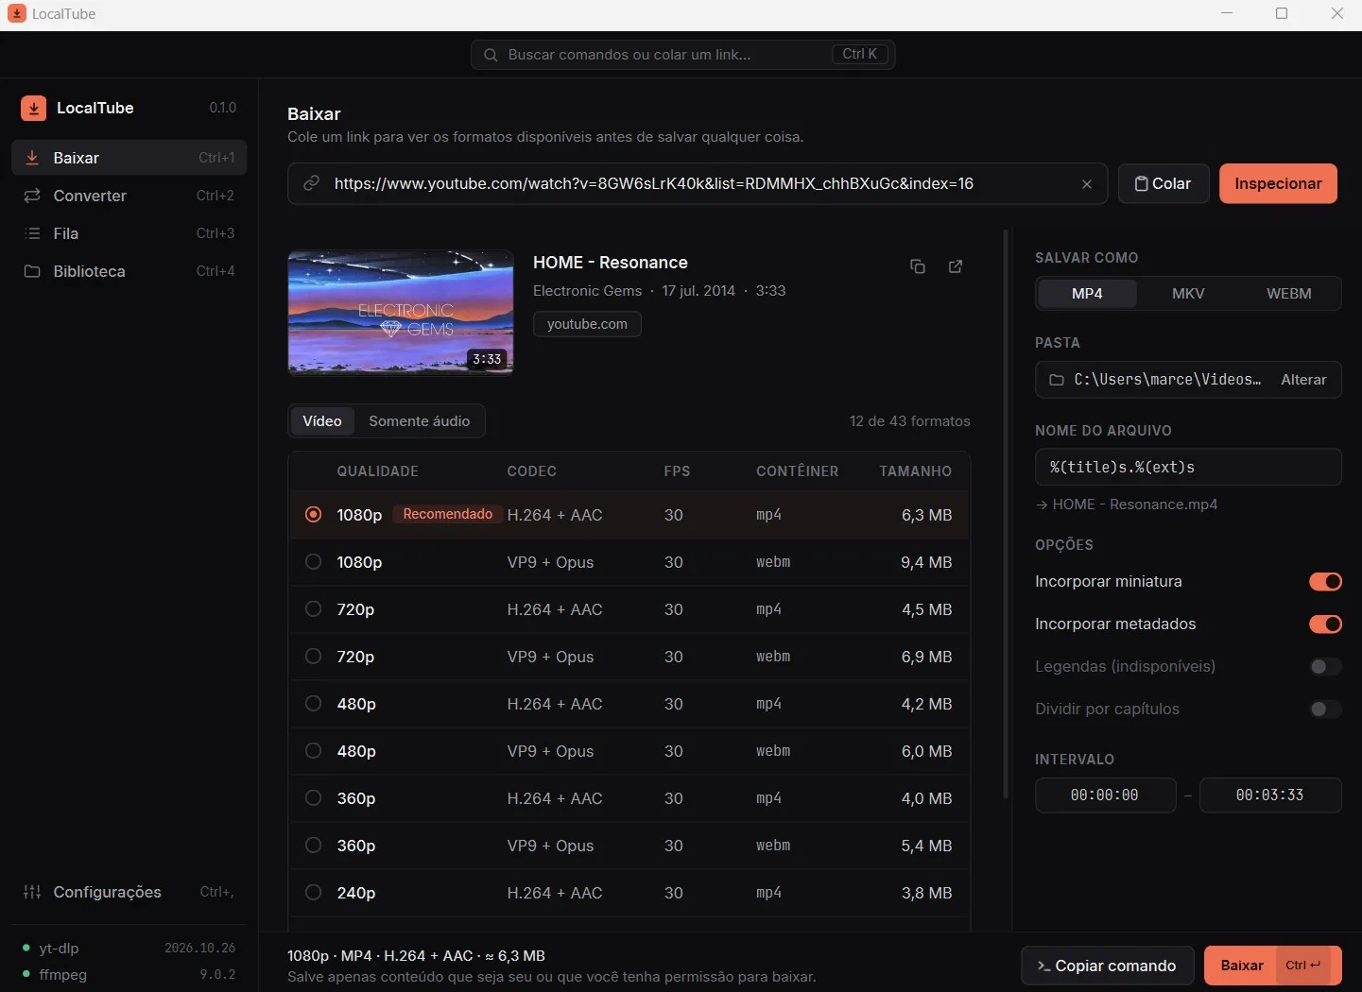Click the link chain icon in URL field
The image size is (1362, 992).
click(x=311, y=183)
